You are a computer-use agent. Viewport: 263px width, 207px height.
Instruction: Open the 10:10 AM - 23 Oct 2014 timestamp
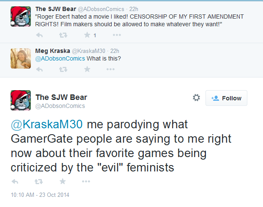(x=40, y=195)
